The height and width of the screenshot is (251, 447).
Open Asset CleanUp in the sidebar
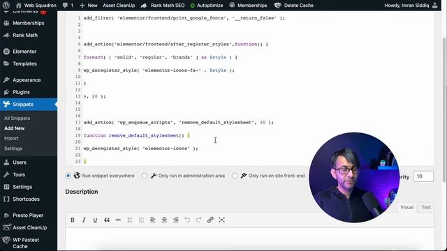(x=29, y=228)
